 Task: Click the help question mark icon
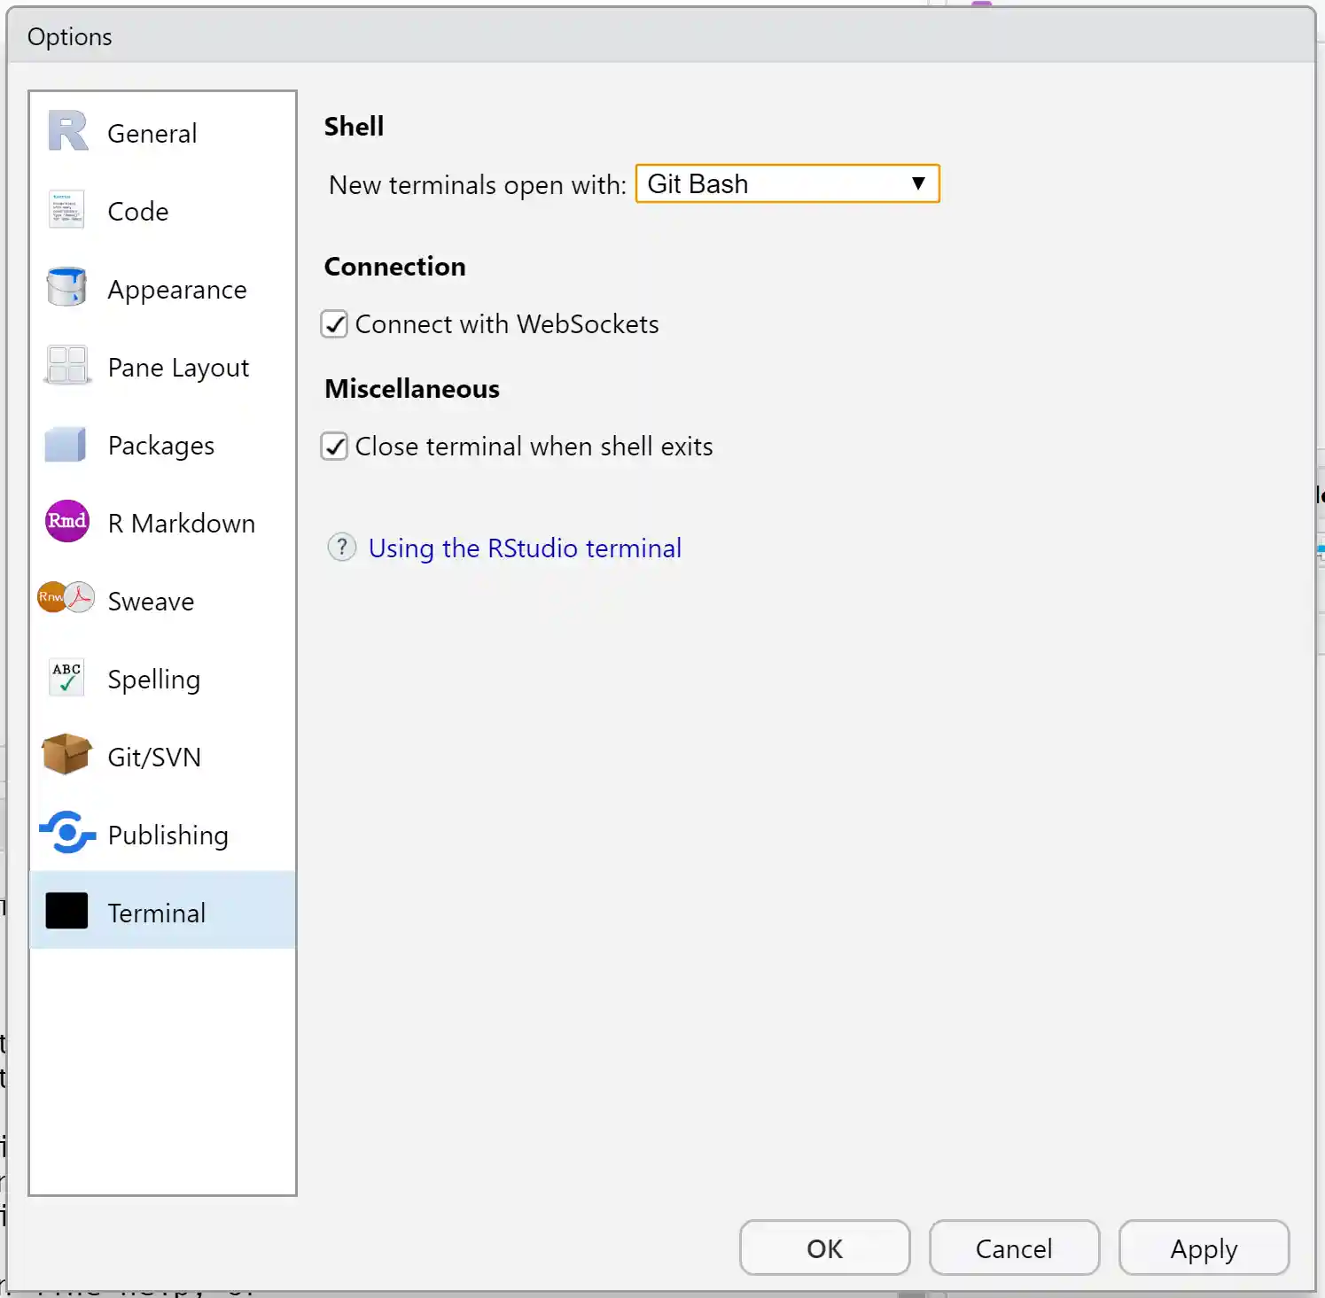342,548
